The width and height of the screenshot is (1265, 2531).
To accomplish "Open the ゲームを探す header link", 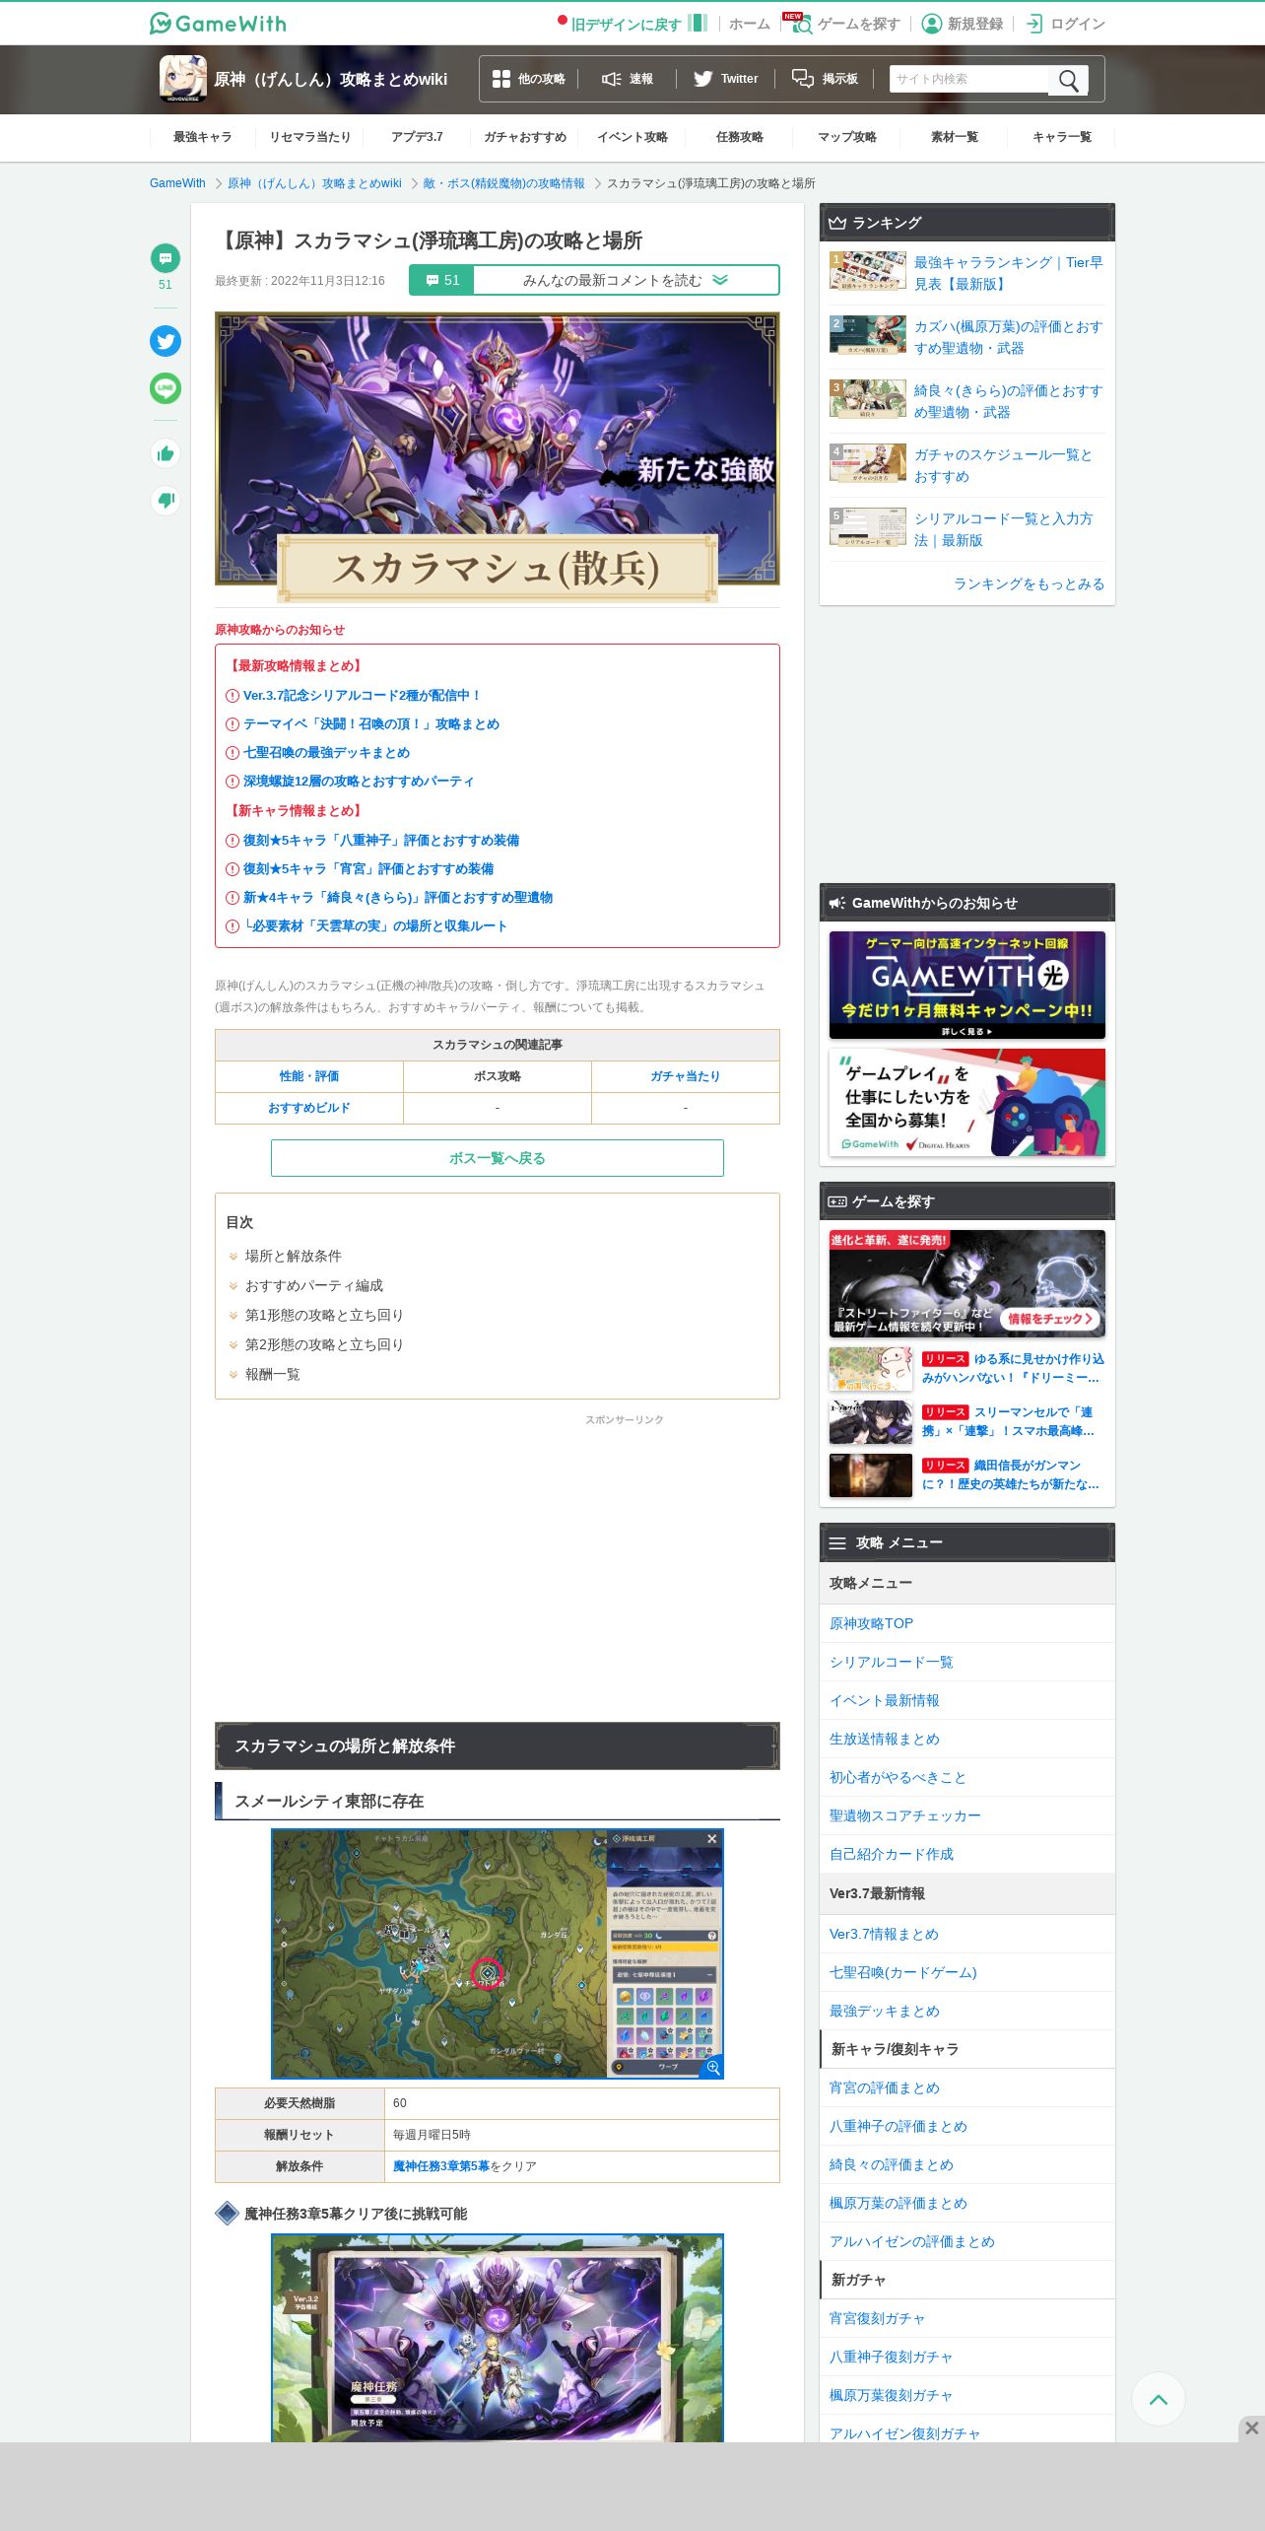I will [846, 24].
